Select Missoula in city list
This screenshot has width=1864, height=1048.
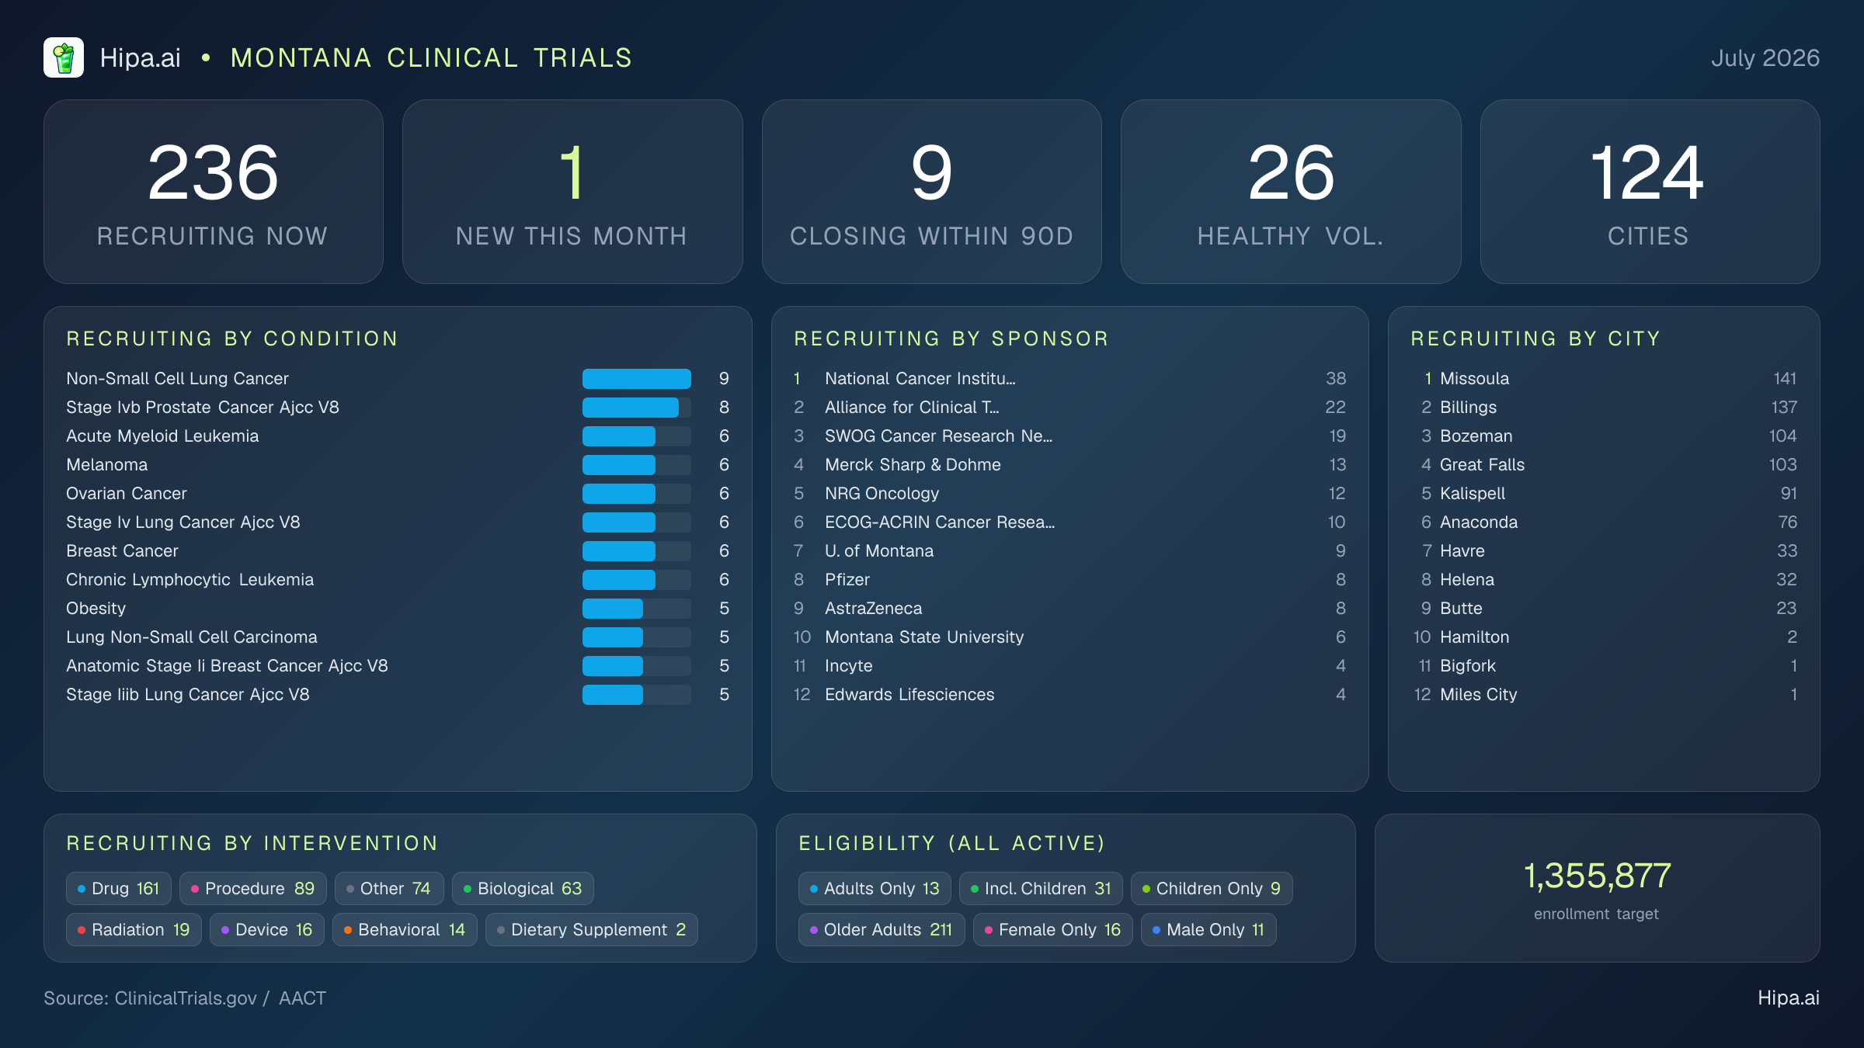(x=1604, y=379)
